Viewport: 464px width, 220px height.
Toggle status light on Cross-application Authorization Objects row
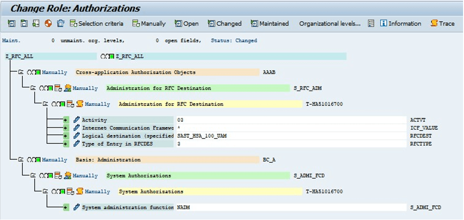(34, 73)
